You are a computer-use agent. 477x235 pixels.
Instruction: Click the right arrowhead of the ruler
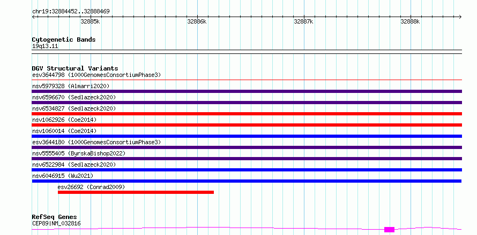[460, 17]
